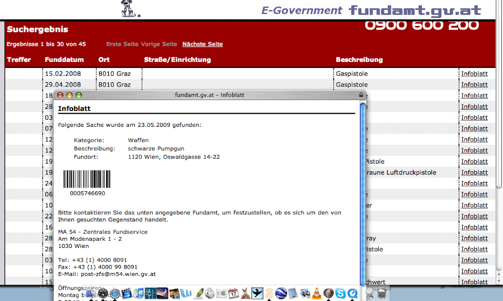This screenshot has width=503, height=301.
Task: Open Infoblatt for 29.04.2008 Gaspistole entry
Action: pyautogui.click(x=474, y=85)
